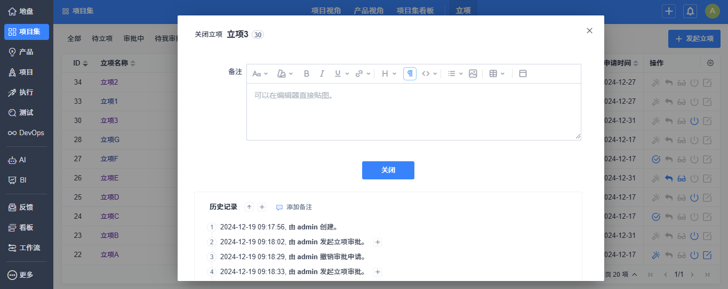Open the table insert dropdown
This screenshot has height=289, width=728.
pos(497,74)
